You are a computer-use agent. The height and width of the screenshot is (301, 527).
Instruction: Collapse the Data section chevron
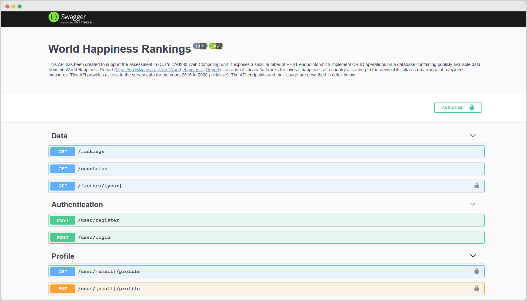[x=473, y=136]
